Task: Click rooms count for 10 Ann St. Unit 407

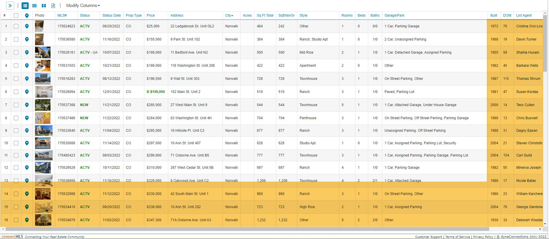Action: (x=343, y=143)
